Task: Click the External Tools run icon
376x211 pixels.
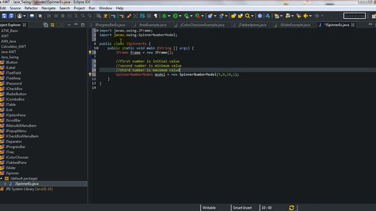Action: (197, 16)
